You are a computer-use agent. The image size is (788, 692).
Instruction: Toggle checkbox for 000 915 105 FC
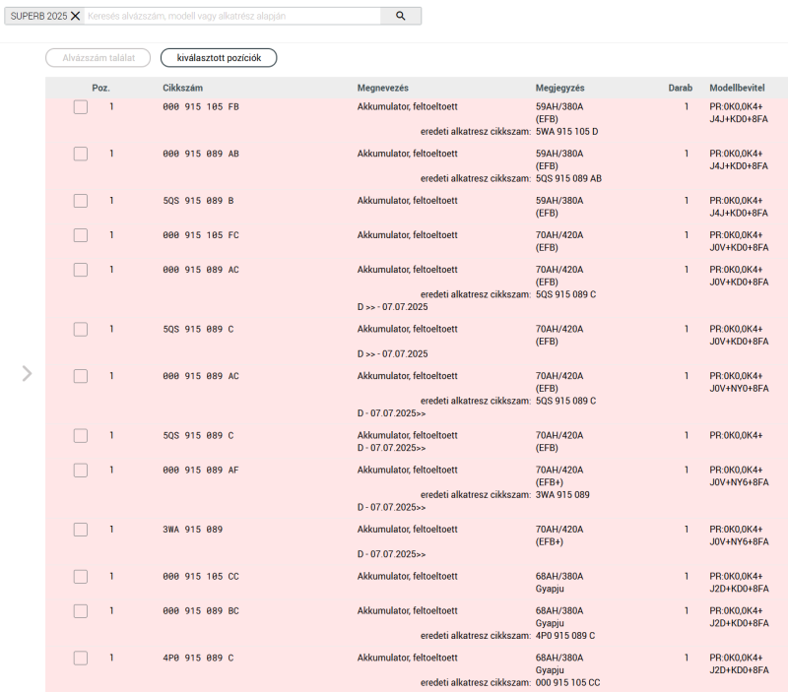[81, 235]
